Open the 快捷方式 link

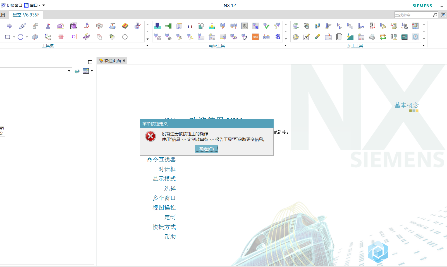click(x=164, y=227)
